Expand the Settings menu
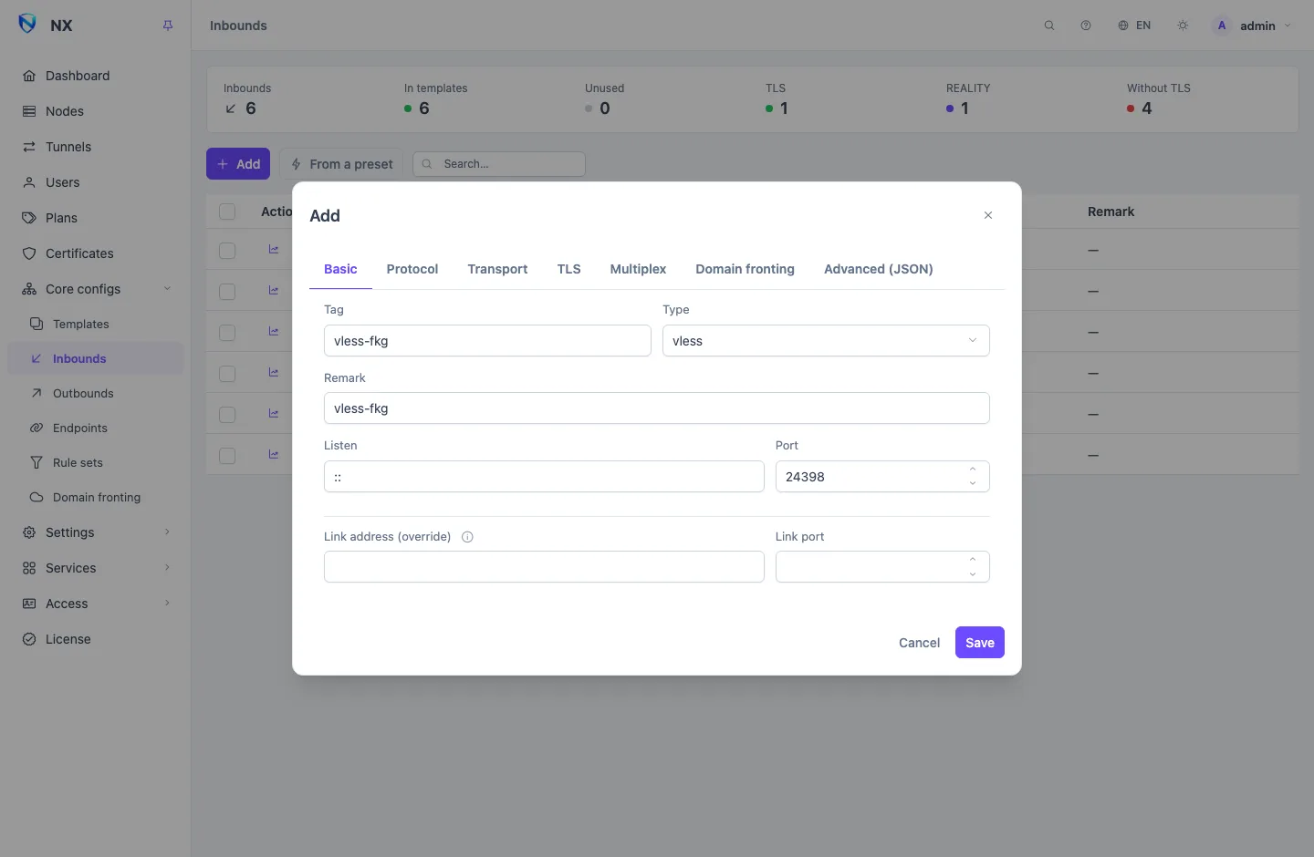The width and height of the screenshot is (1314, 857). [x=96, y=532]
